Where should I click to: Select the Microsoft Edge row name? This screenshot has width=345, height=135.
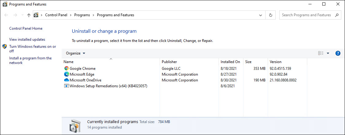[82, 74]
